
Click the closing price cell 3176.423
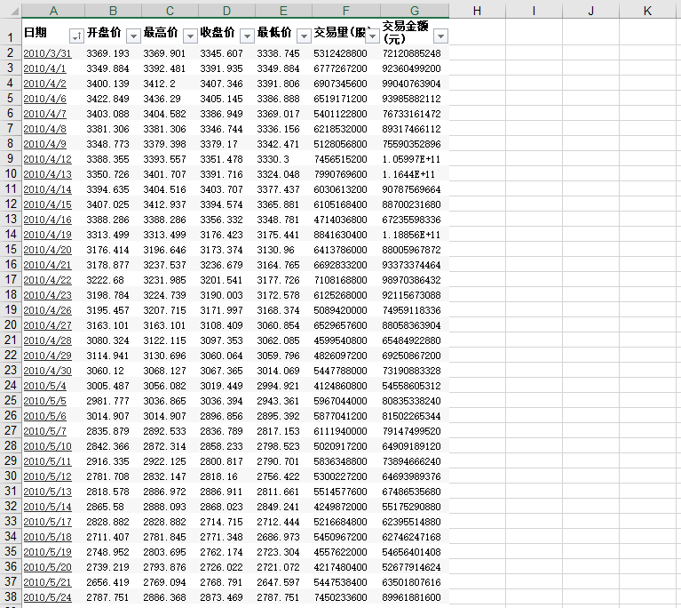coord(221,235)
